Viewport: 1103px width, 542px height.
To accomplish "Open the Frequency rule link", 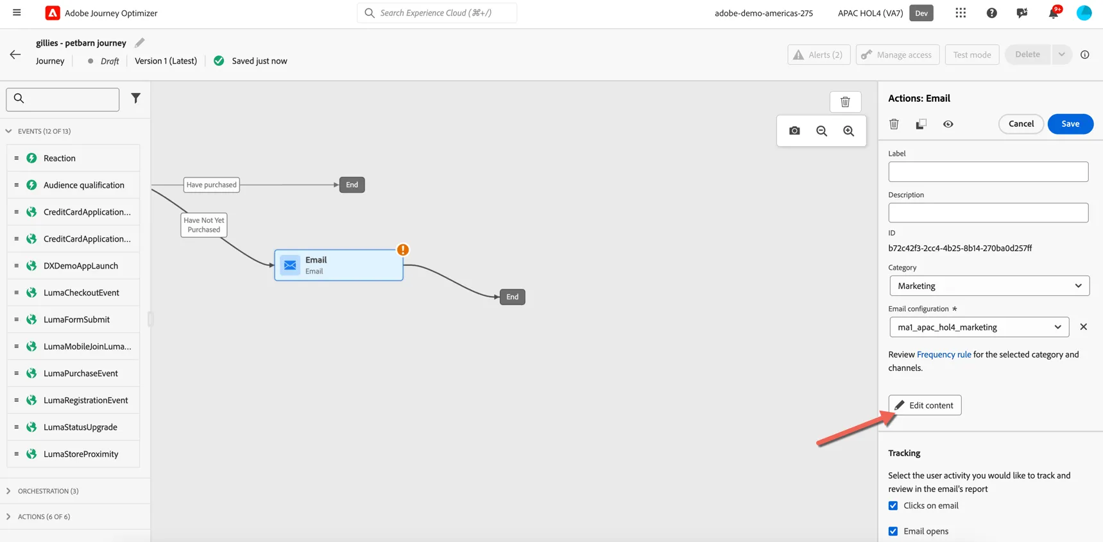I will (x=944, y=354).
